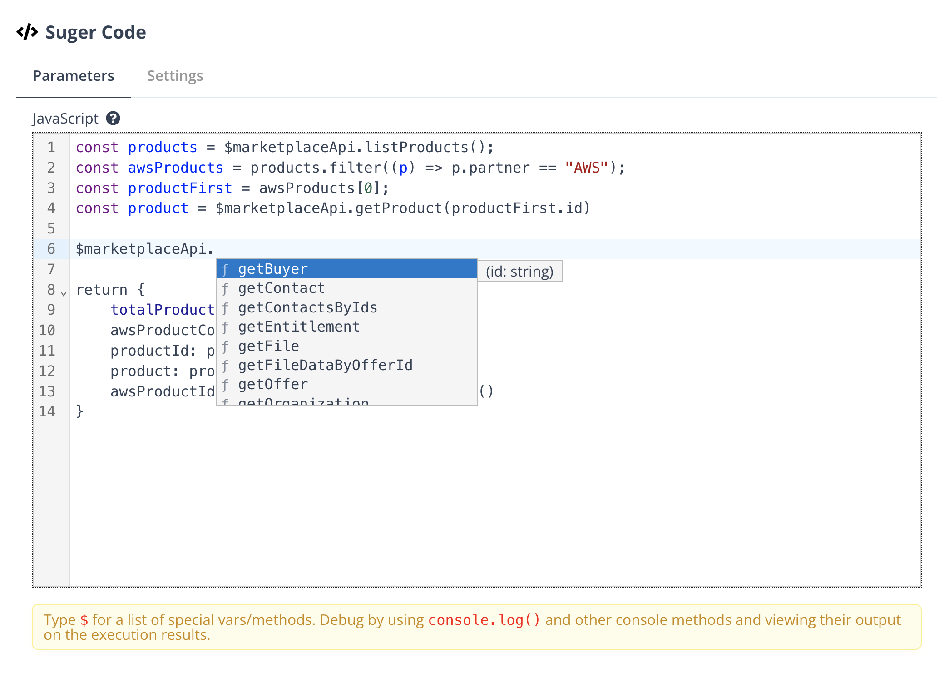
Task: Pick getContactsByIds from suggestions
Action: click(x=308, y=308)
